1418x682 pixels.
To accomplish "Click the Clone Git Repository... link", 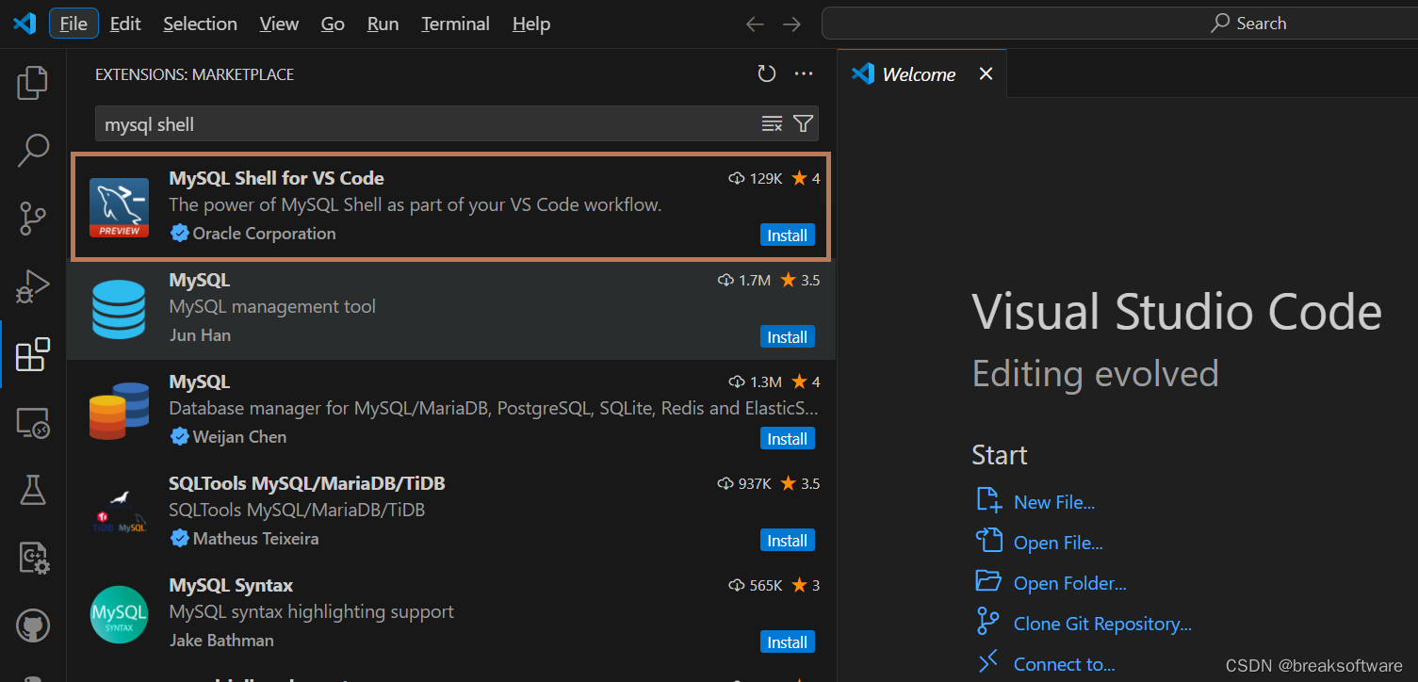I will (x=1102, y=624).
